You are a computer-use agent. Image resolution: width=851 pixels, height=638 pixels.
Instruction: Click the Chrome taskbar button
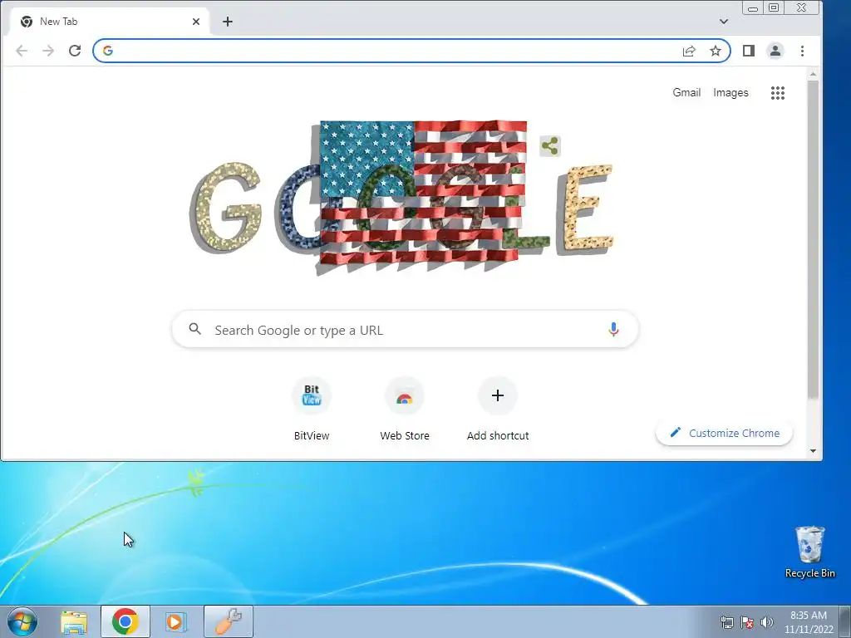125,621
